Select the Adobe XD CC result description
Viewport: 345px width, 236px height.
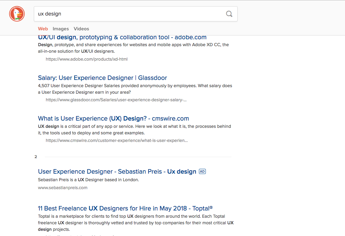[x=133, y=48]
